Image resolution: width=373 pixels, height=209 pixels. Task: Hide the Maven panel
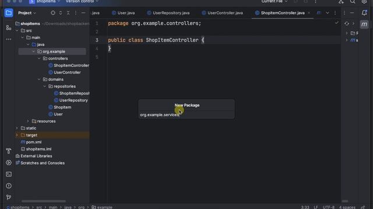352,13
